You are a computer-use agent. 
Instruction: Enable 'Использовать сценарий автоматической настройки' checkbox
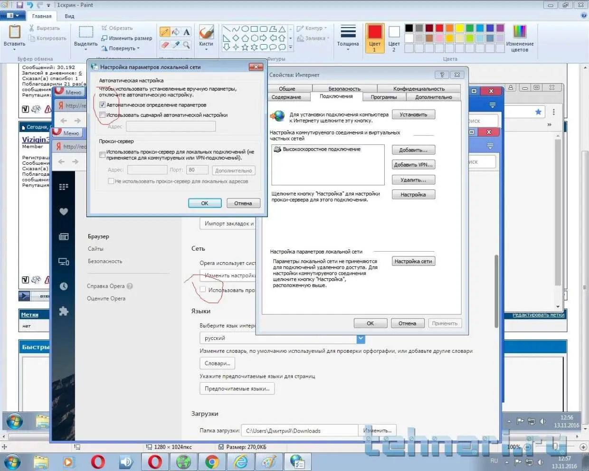tap(102, 115)
